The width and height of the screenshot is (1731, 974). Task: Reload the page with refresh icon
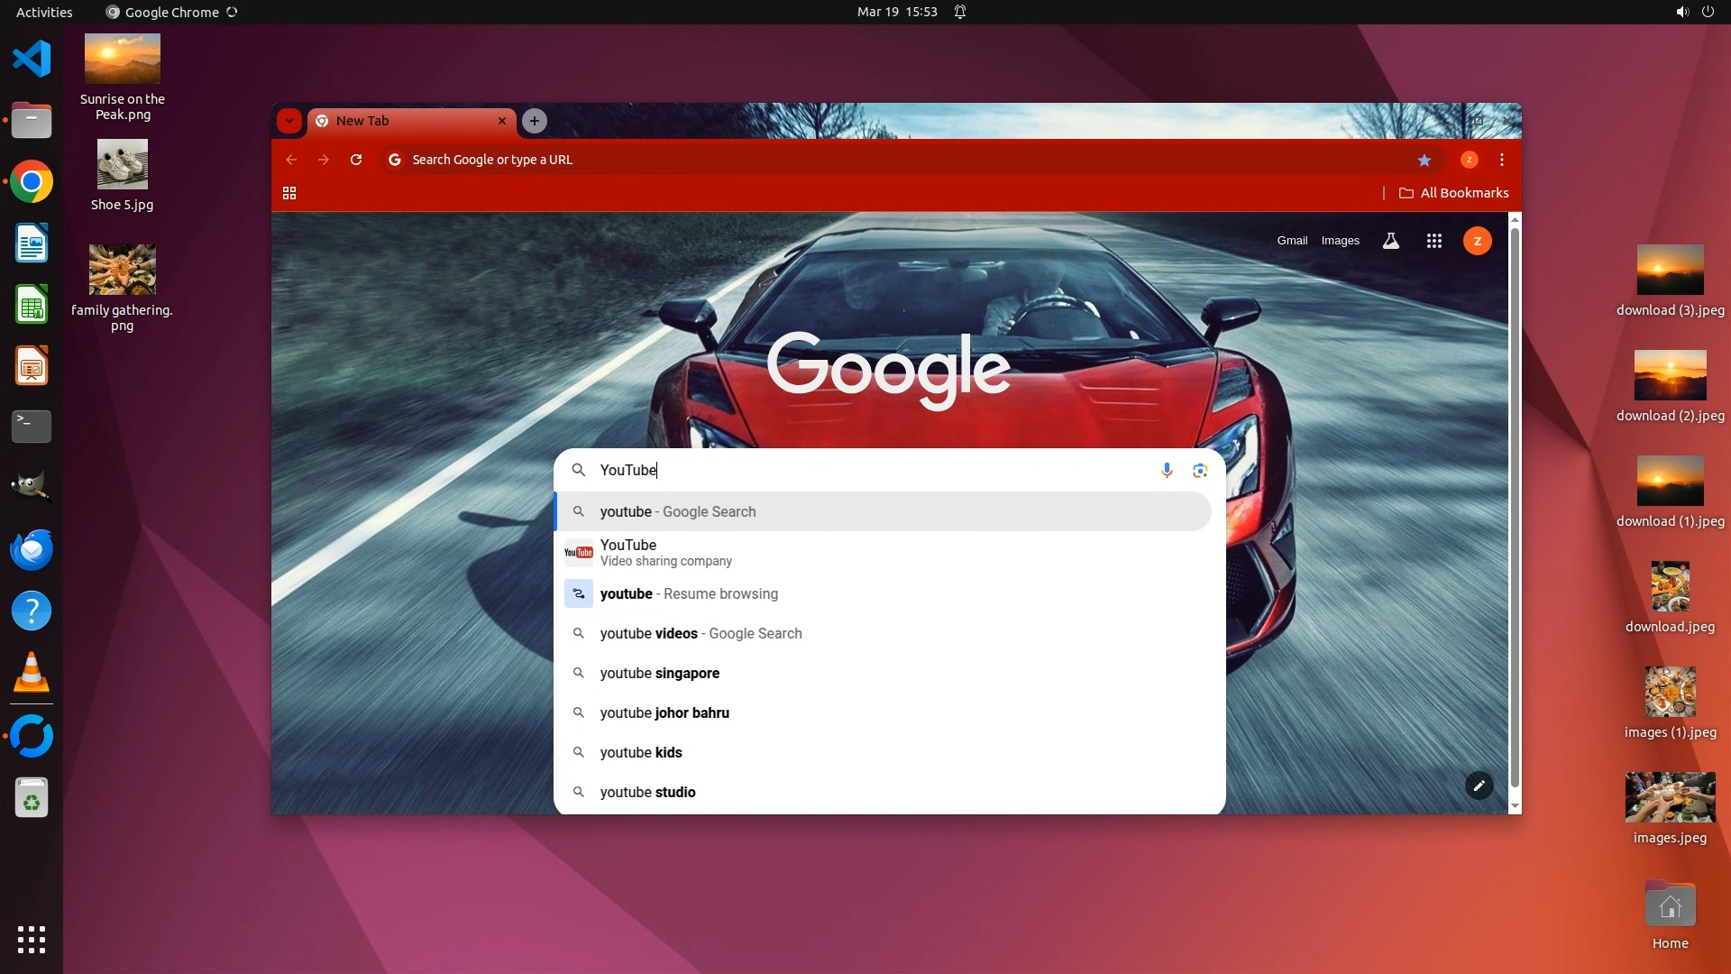356,160
